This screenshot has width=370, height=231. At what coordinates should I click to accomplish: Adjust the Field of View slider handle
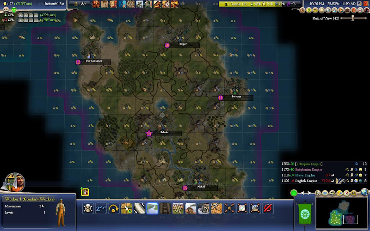pyautogui.click(x=353, y=18)
